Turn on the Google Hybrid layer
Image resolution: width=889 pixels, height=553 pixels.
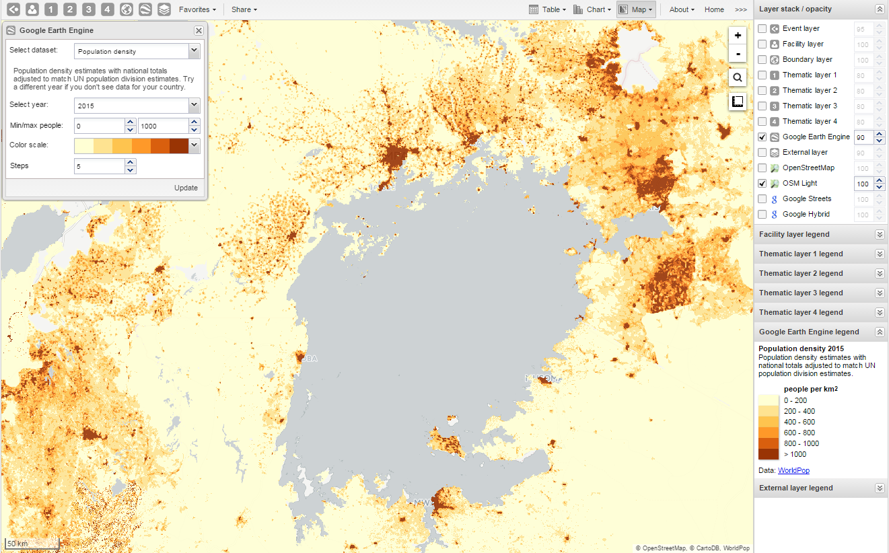click(x=762, y=215)
